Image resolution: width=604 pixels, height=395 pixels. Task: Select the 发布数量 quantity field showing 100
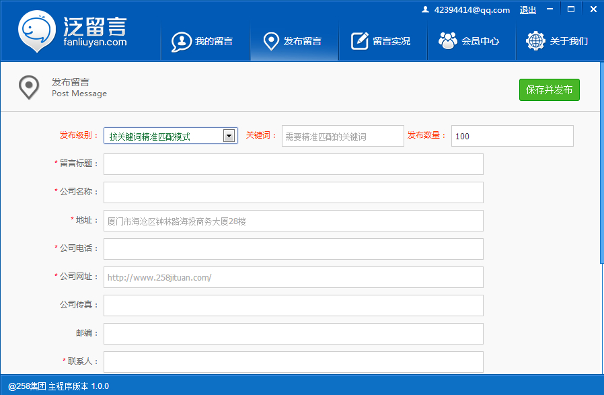tap(512, 135)
